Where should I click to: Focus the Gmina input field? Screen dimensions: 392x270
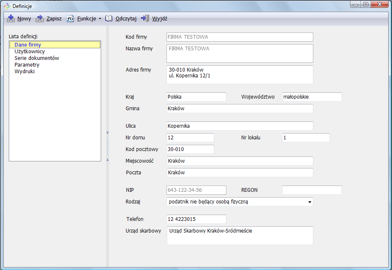(240, 109)
